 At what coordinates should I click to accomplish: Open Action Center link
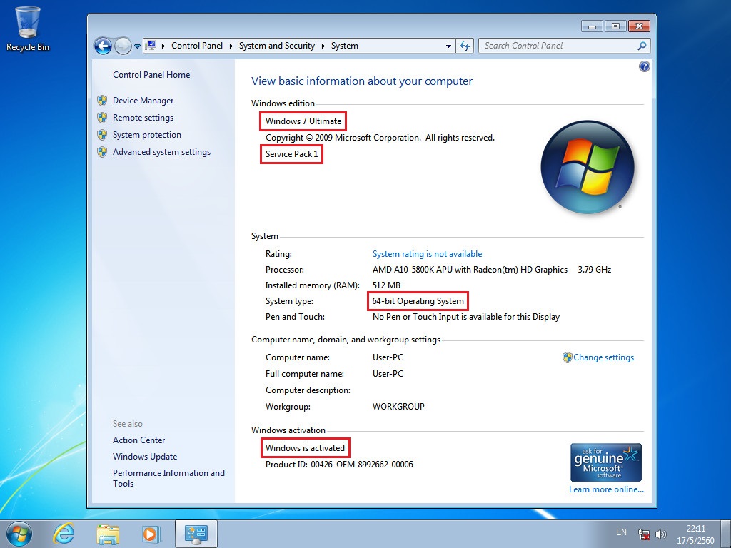(x=139, y=440)
